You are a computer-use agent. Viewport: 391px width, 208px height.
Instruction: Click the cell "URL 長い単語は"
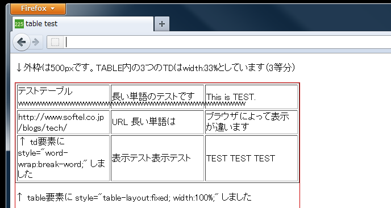point(157,122)
